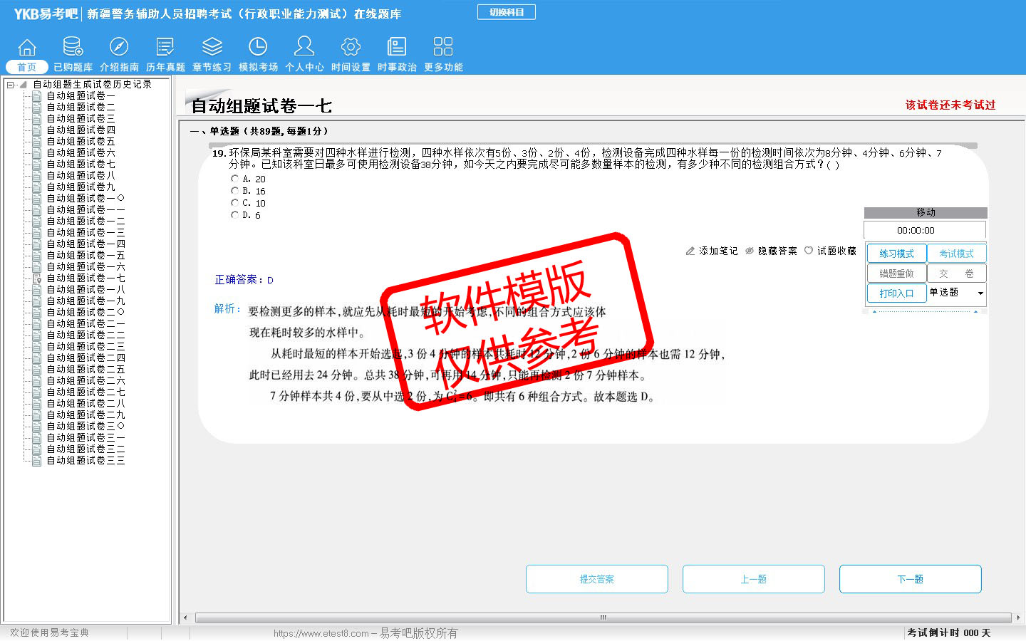Open the 介绍指南 compass icon
The height and width of the screenshot is (641, 1026).
tap(119, 48)
